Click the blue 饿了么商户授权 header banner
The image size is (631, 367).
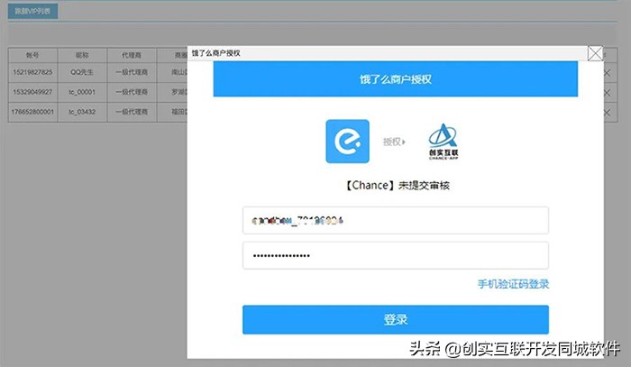point(395,78)
